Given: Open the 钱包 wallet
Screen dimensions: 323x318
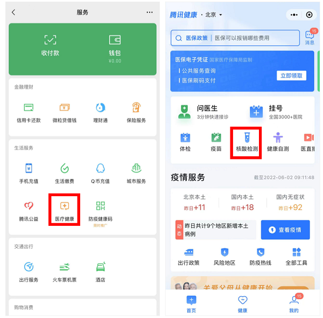Looking at the screenshot, I should click(115, 49).
